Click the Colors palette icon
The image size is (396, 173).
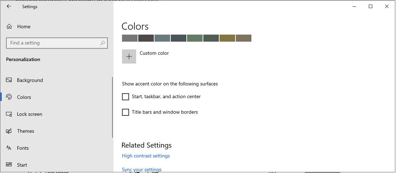pyautogui.click(x=9, y=97)
